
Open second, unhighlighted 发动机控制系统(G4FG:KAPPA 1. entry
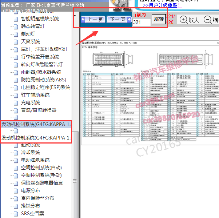click(x=36, y=138)
